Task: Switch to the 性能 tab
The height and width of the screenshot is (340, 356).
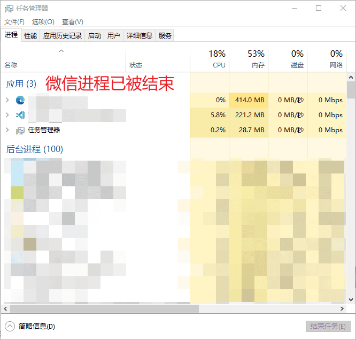Action: pyautogui.click(x=30, y=35)
